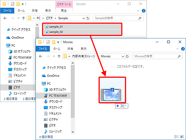The image size is (186, 140).
Task: Open quick access toolbar dropdown in Sample
Action: 23,4
